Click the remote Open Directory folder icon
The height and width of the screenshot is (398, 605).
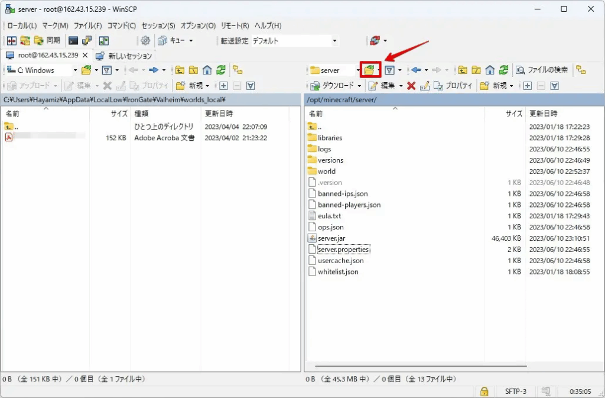point(369,70)
